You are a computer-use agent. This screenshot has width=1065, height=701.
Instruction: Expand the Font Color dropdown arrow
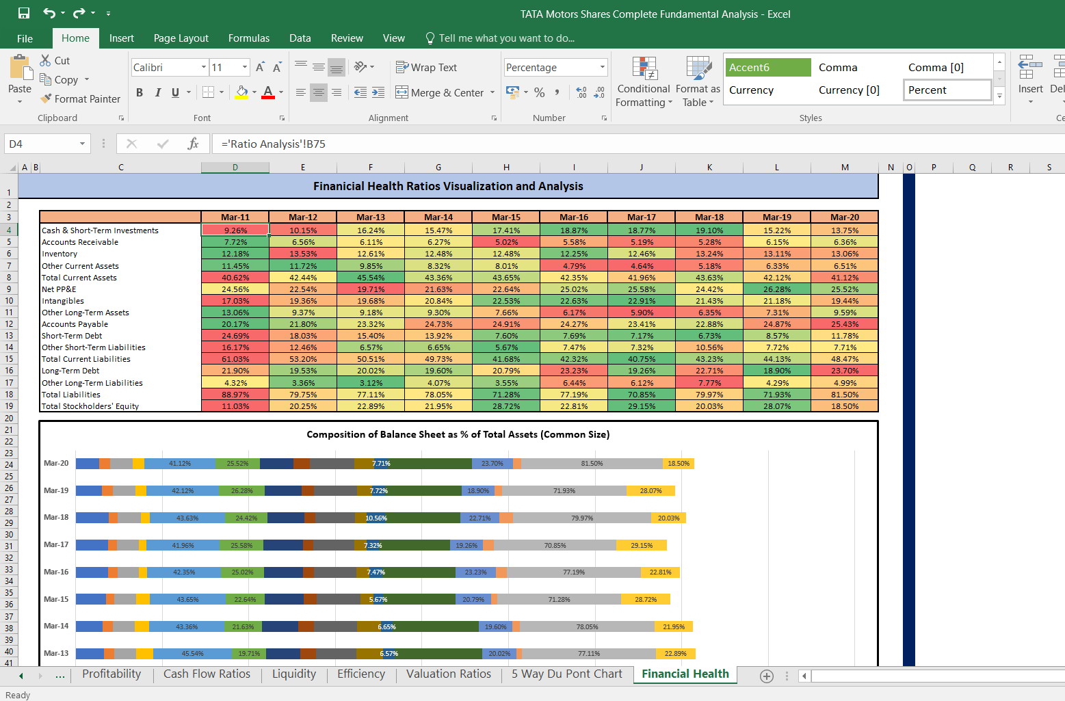tap(281, 92)
